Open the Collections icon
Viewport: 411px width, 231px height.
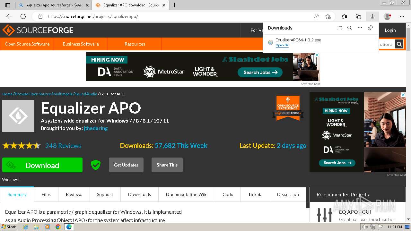(358, 16)
